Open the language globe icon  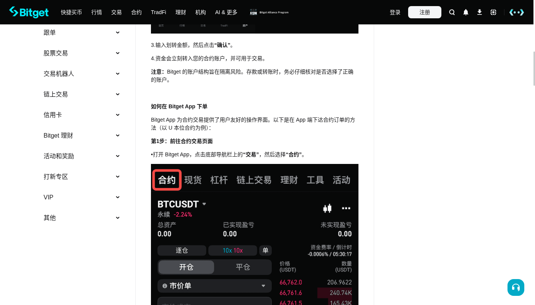(x=493, y=12)
